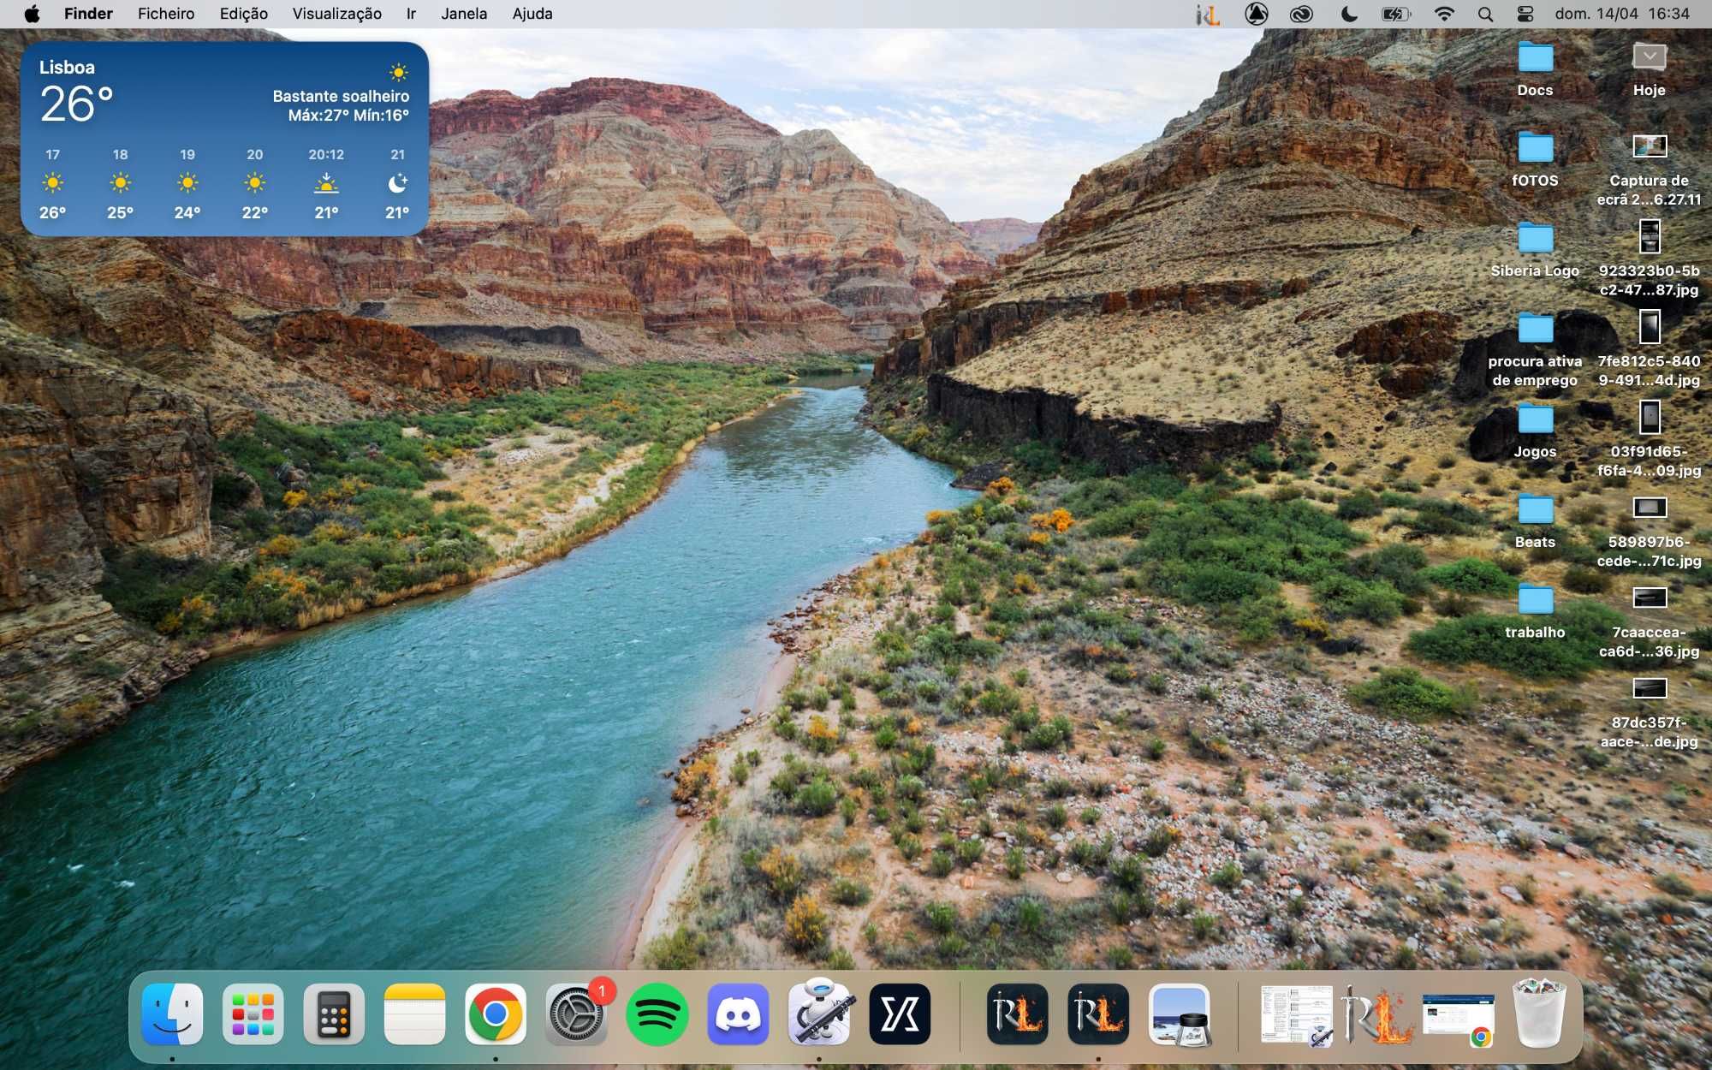Open Spotlight search magnifier
This screenshot has width=1712, height=1070.
tap(1486, 14)
